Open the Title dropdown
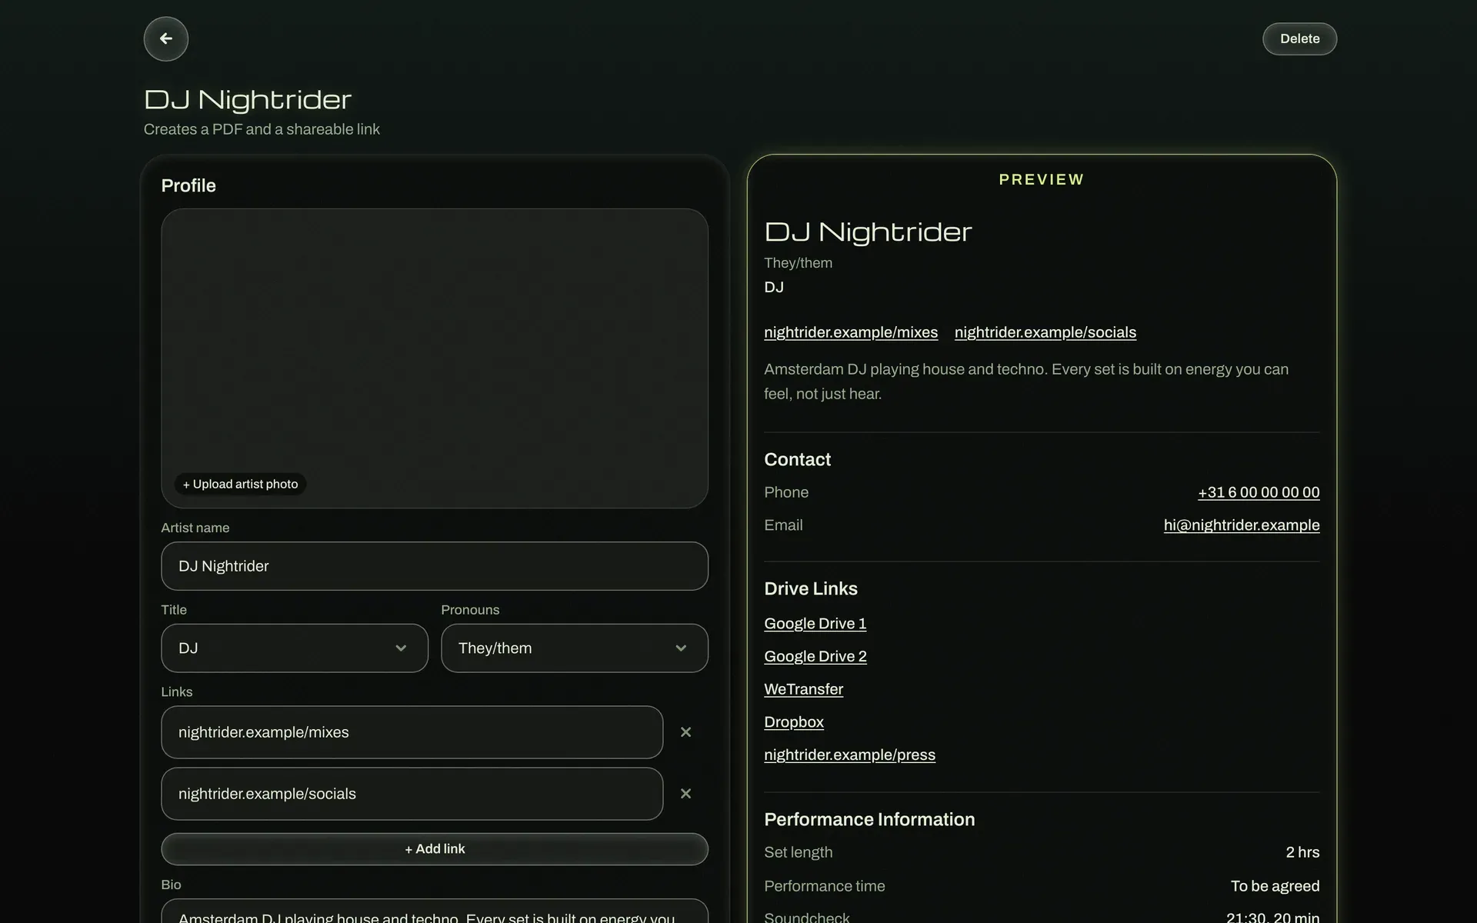This screenshot has width=1477, height=923. (295, 648)
